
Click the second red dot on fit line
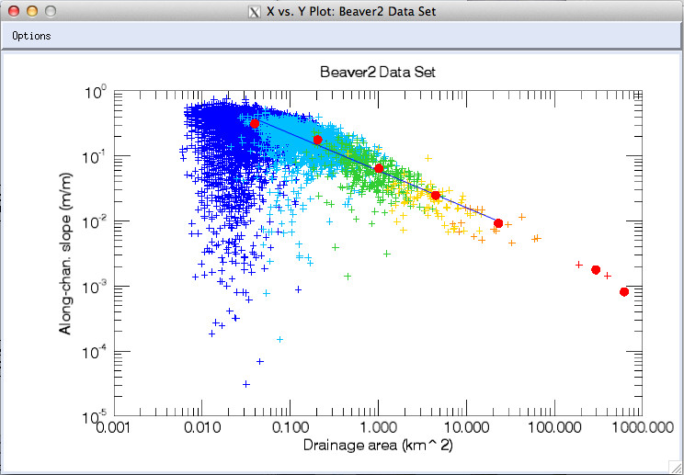click(317, 140)
